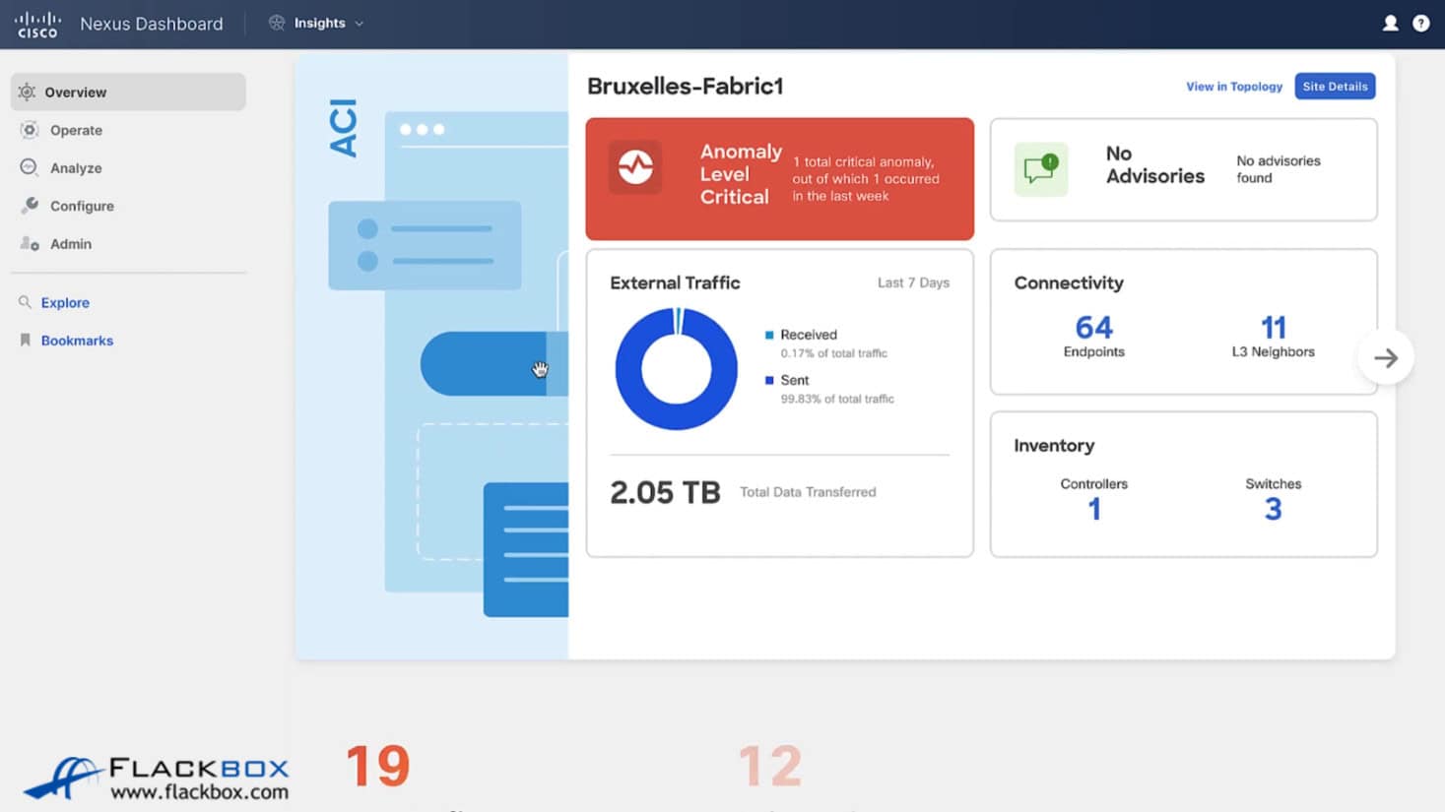Image resolution: width=1445 pixels, height=812 pixels.
Task: Click the Site Details button
Action: 1334,87
